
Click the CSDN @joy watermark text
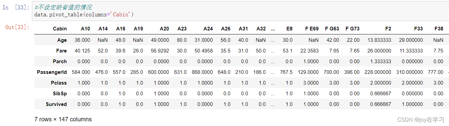pos(421,119)
